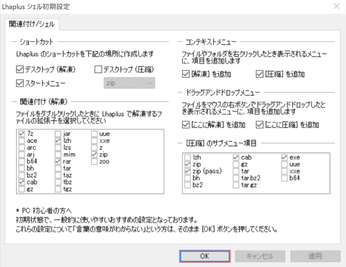
Task: Toggle [圧縮] を追加 context menu checkbox
Action: (x=260, y=74)
